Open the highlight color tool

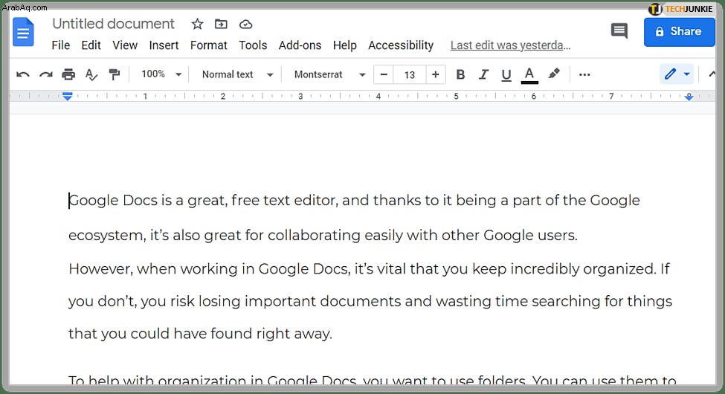click(x=553, y=74)
